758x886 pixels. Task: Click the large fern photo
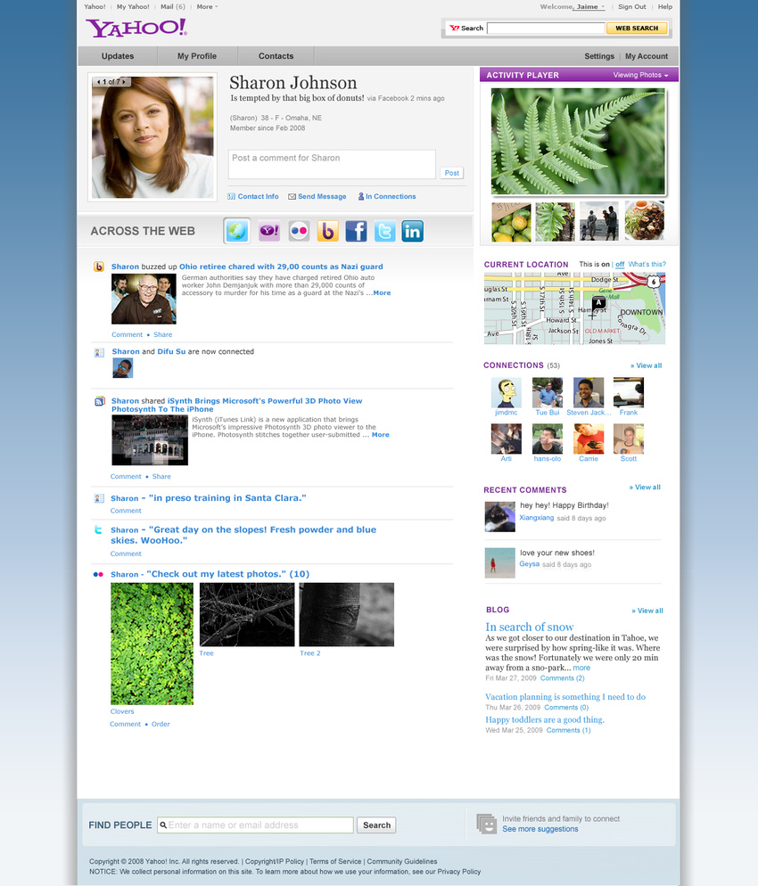coord(578,141)
